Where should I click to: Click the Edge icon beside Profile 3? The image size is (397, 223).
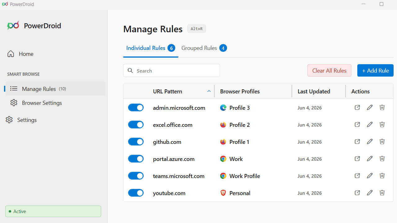click(223, 108)
